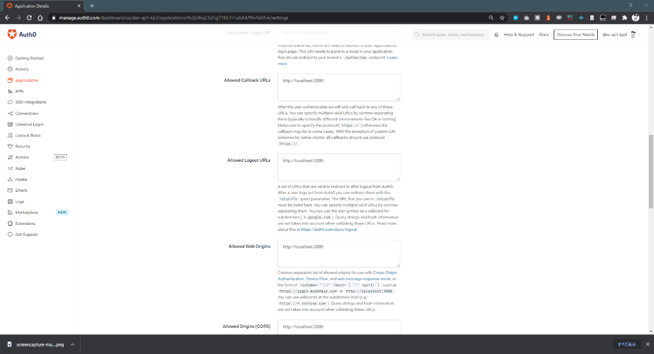654x354 pixels.
Task: Select Applications in the sidebar
Action: (x=27, y=80)
